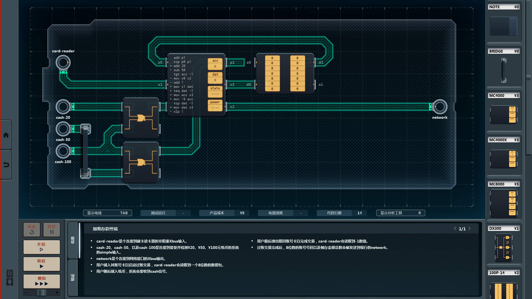Click the back arrow icon on left sidebar
The image size is (532, 299).
pyautogui.click(x=6, y=165)
